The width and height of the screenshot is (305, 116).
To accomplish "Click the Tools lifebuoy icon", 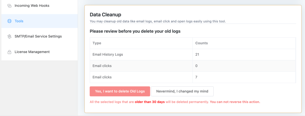I will click(9, 21).
